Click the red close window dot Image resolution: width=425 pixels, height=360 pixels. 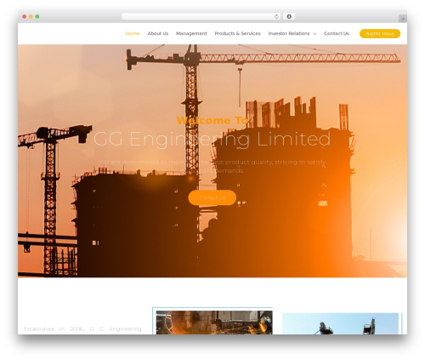pos(25,16)
